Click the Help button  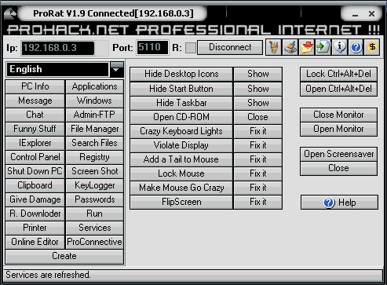coord(339,203)
